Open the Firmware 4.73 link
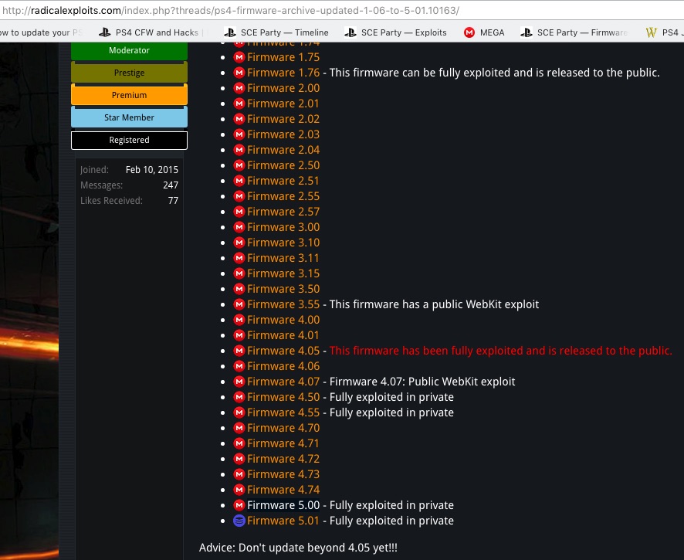The width and height of the screenshot is (684, 560). pyautogui.click(x=283, y=474)
